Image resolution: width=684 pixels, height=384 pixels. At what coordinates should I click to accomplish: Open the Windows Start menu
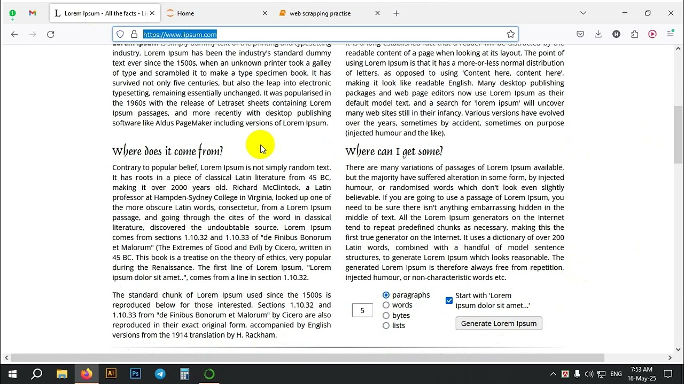pyautogui.click(x=12, y=374)
